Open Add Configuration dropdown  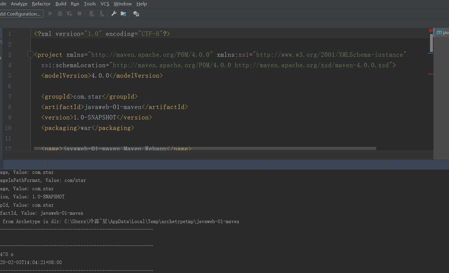point(22,14)
